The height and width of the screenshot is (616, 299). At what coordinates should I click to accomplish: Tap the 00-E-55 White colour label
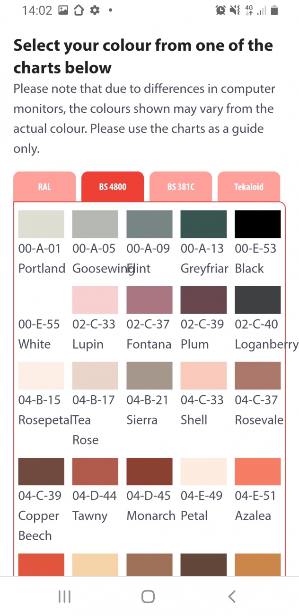click(39, 334)
